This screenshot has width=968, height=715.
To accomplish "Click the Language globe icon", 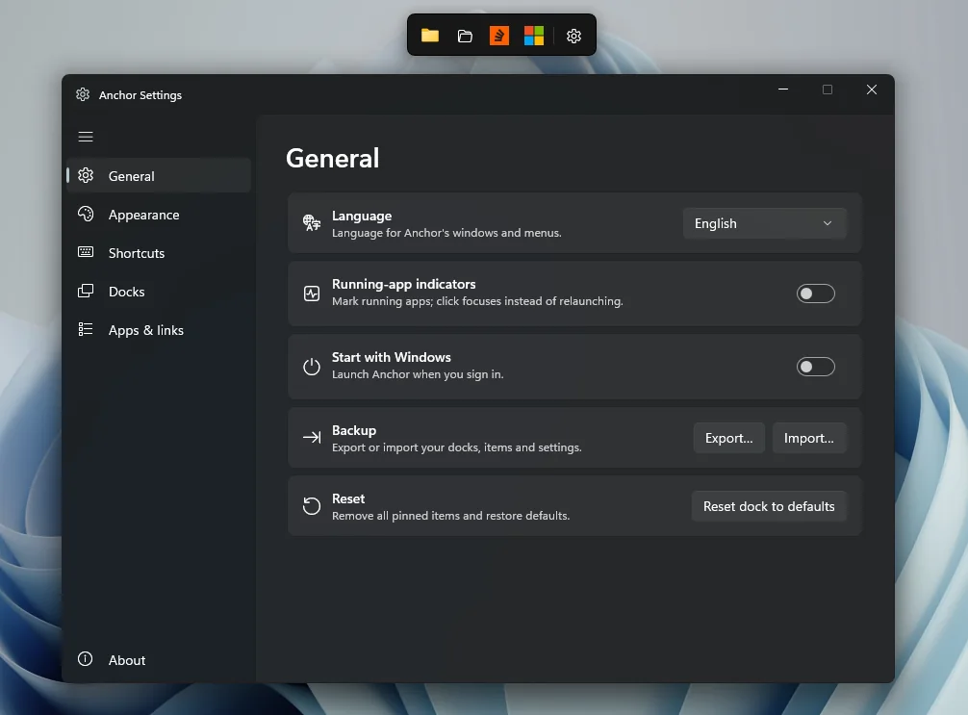I will (312, 223).
